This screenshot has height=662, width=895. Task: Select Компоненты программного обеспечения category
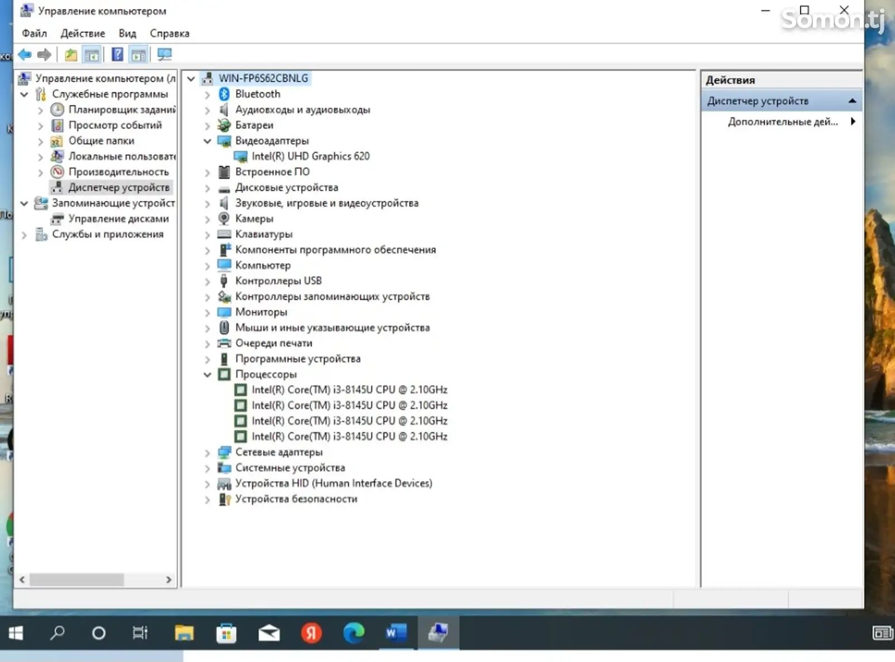(335, 250)
